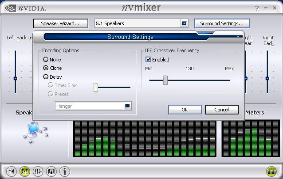The height and width of the screenshot is (179, 283).
Task: Click the Left Back channel label
Action: [16, 38]
